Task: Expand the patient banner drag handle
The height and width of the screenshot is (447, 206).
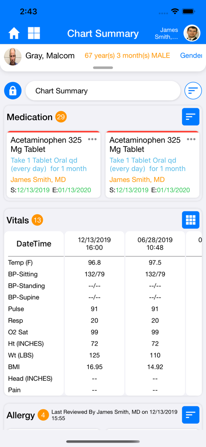Action: (103, 68)
